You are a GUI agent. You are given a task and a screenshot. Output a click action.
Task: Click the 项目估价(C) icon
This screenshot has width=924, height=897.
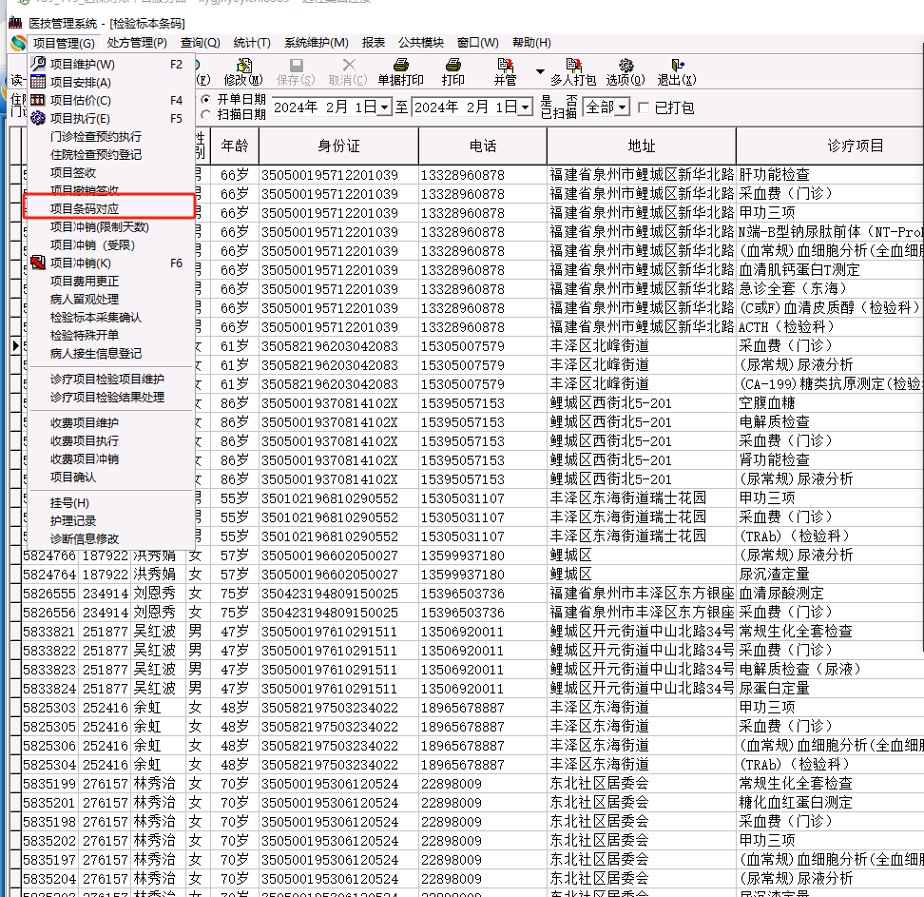coord(38,100)
